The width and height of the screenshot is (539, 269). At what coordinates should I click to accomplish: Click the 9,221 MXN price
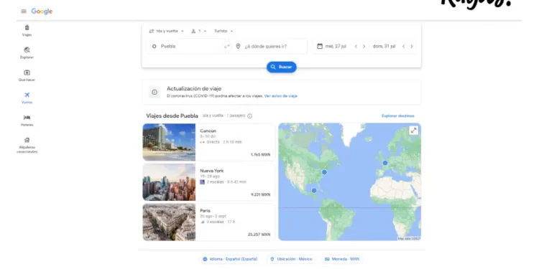pos(261,194)
